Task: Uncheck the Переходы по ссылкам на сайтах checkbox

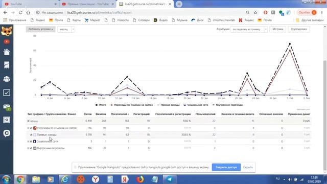Action: pos(31,128)
